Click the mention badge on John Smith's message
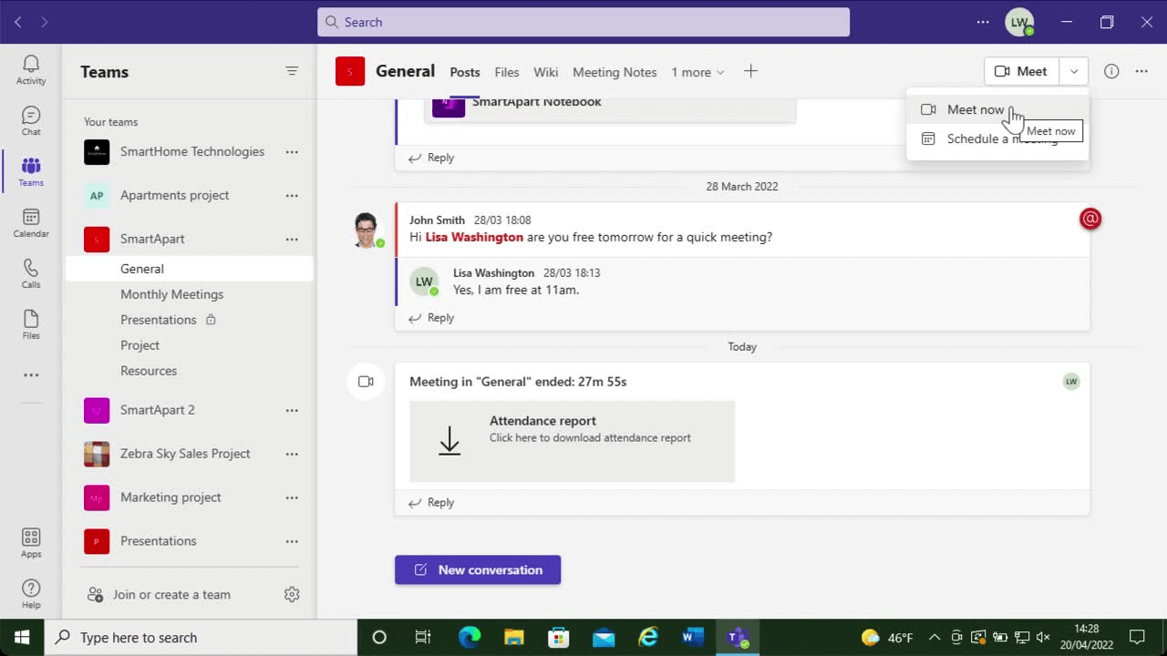This screenshot has width=1167, height=656. coord(1090,219)
